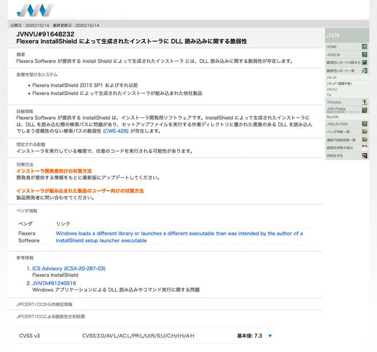377x352 pixels.
Task: Open the JVNTA#91240916 reference link
Action: [x=54, y=283]
